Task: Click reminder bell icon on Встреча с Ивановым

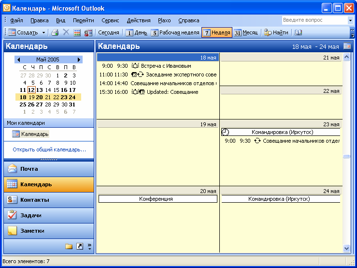Action: (135, 66)
